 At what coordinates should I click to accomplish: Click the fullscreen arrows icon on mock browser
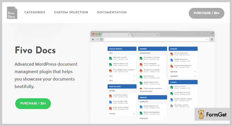tap(212, 33)
